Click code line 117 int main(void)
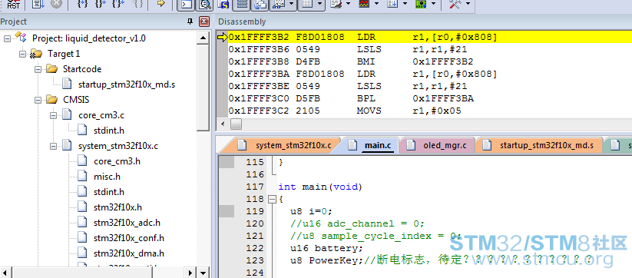This screenshot has width=632, height=278. click(x=320, y=187)
